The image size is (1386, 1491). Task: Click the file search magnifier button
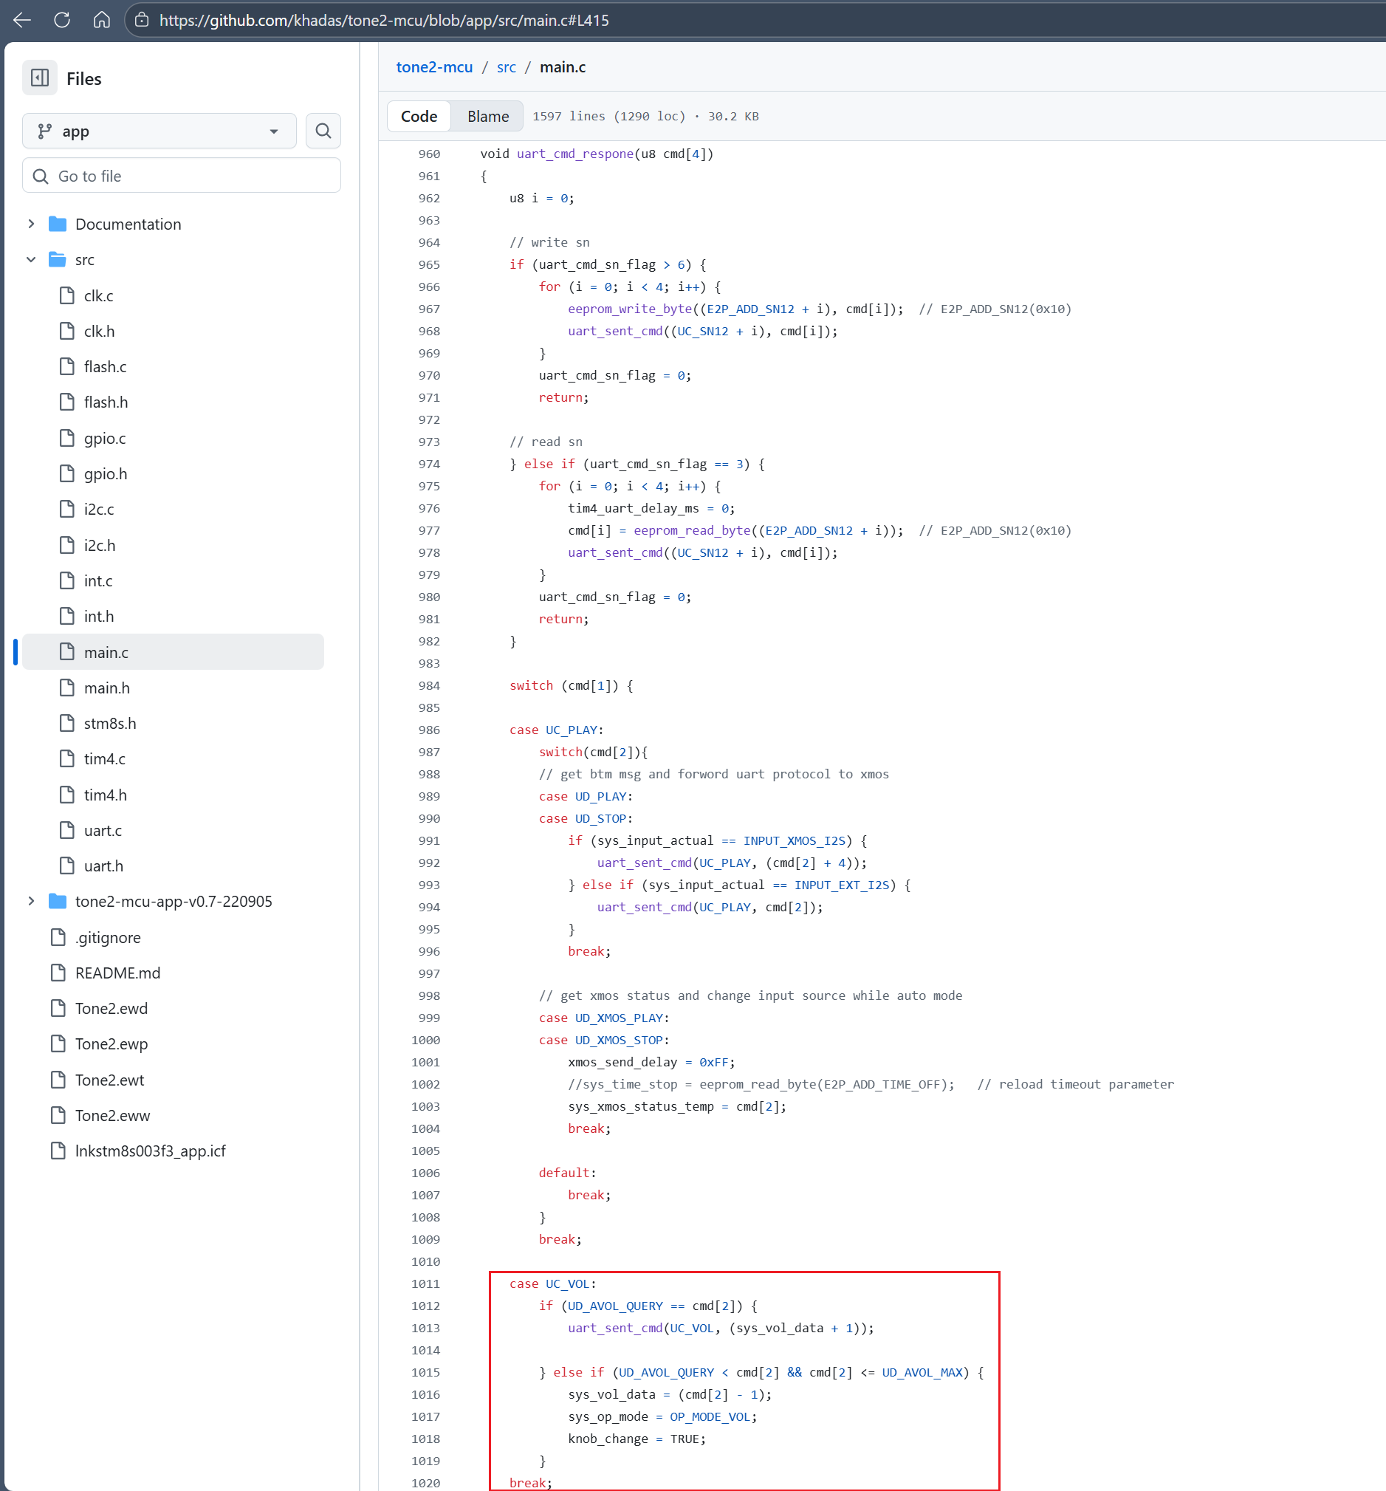[x=323, y=131]
